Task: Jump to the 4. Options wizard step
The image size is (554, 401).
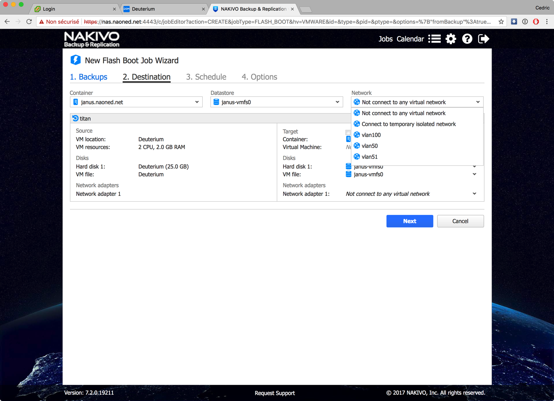Action: click(259, 77)
